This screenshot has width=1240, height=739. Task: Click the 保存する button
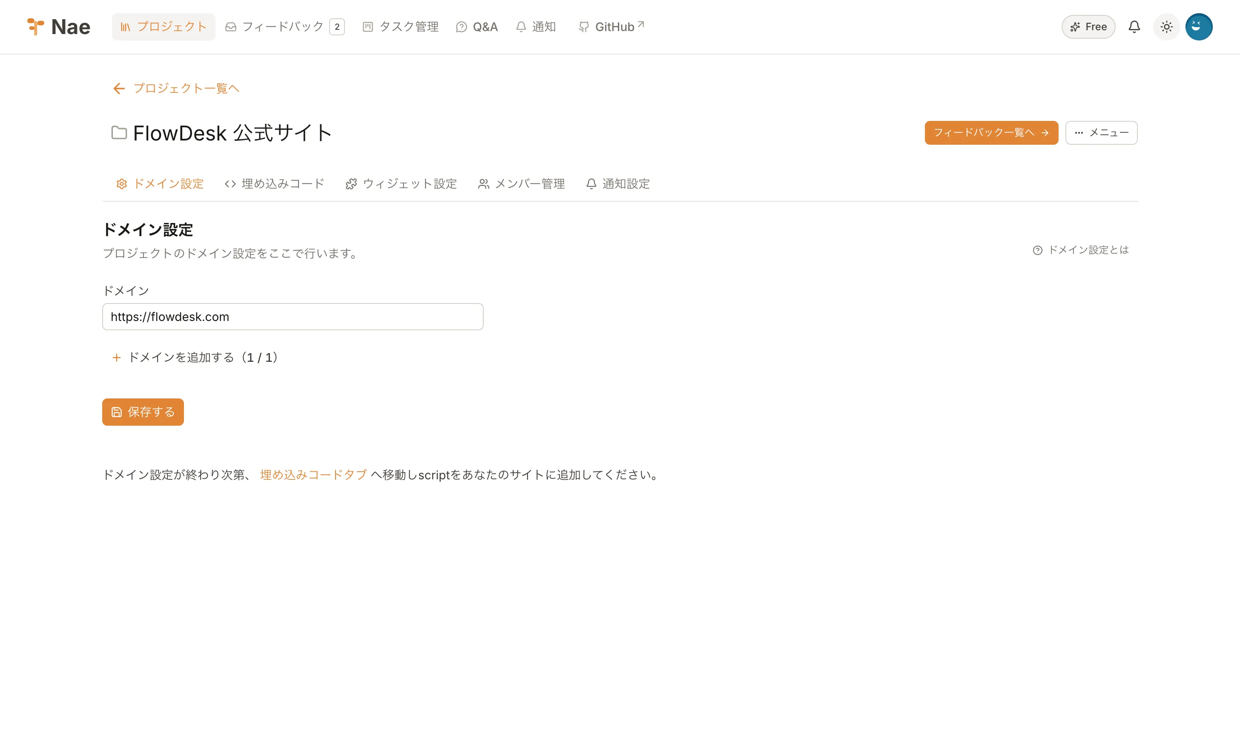pyautogui.click(x=143, y=412)
